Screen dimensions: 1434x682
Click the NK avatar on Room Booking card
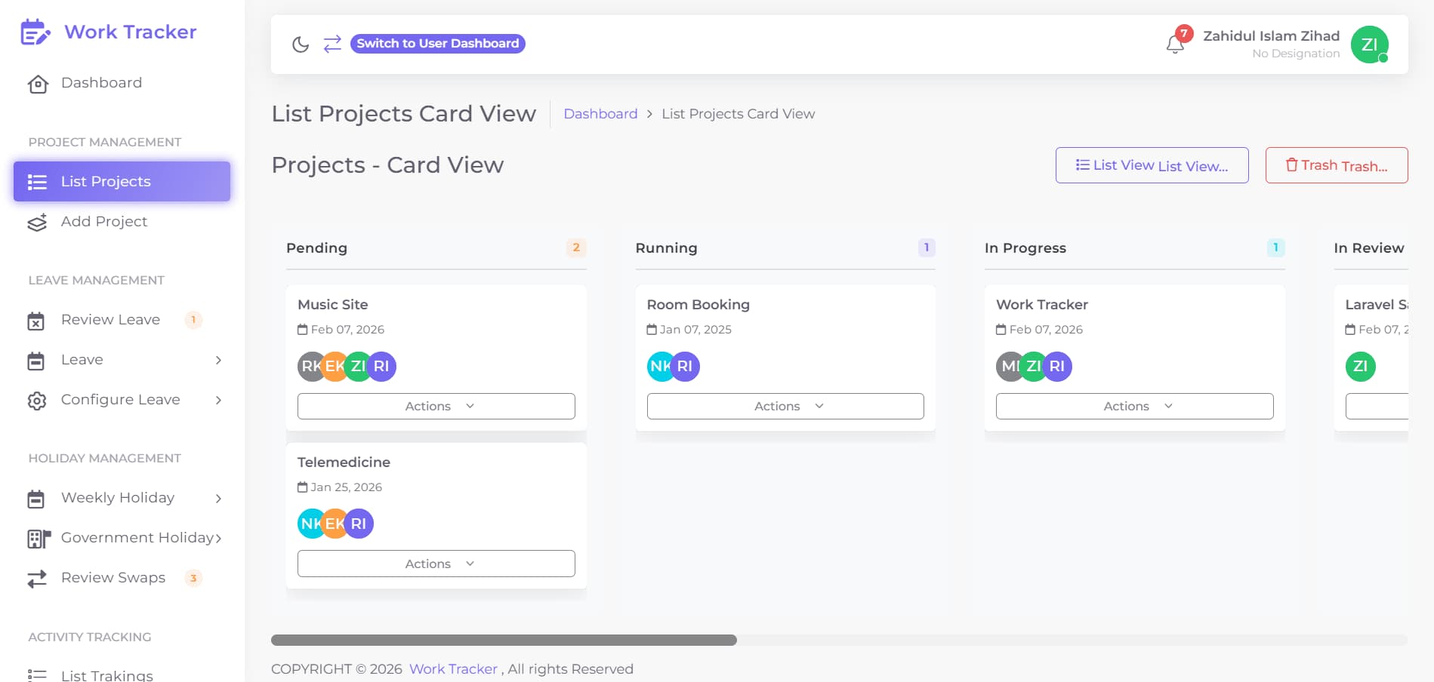pos(660,367)
